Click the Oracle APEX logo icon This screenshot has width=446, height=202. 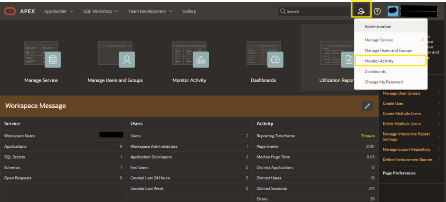point(10,11)
